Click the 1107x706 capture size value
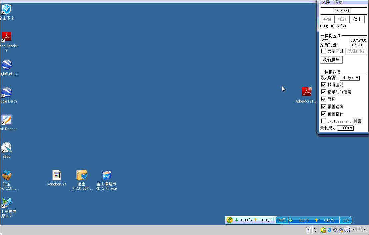Screen dimensions: 369x235 point(358,40)
